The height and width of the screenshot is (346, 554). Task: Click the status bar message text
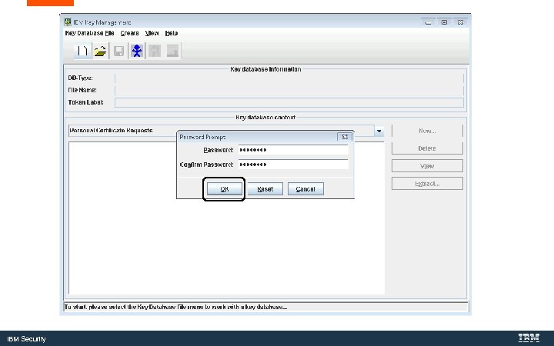click(175, 307)
